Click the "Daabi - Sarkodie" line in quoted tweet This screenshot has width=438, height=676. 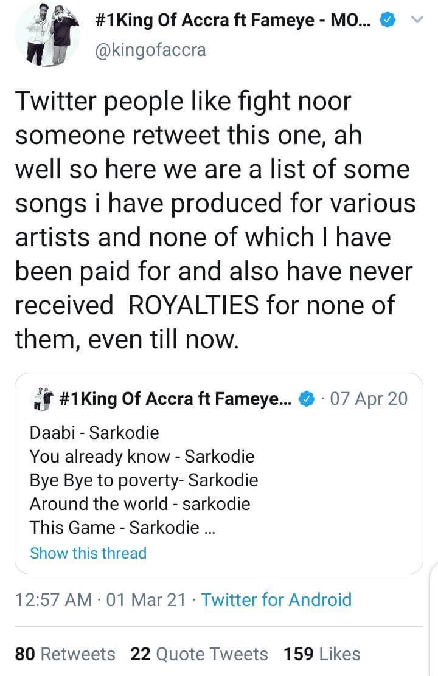94,433
